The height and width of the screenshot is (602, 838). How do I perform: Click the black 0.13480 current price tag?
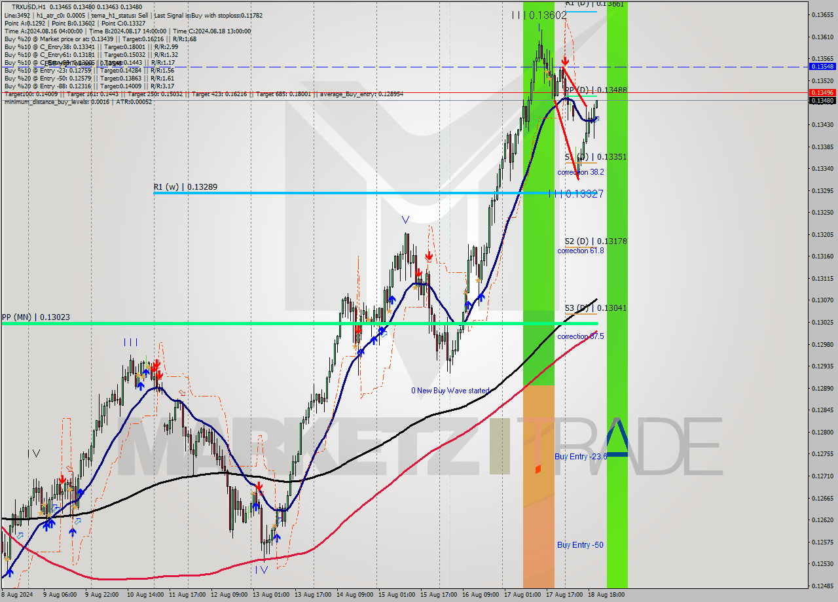point(822,101)
